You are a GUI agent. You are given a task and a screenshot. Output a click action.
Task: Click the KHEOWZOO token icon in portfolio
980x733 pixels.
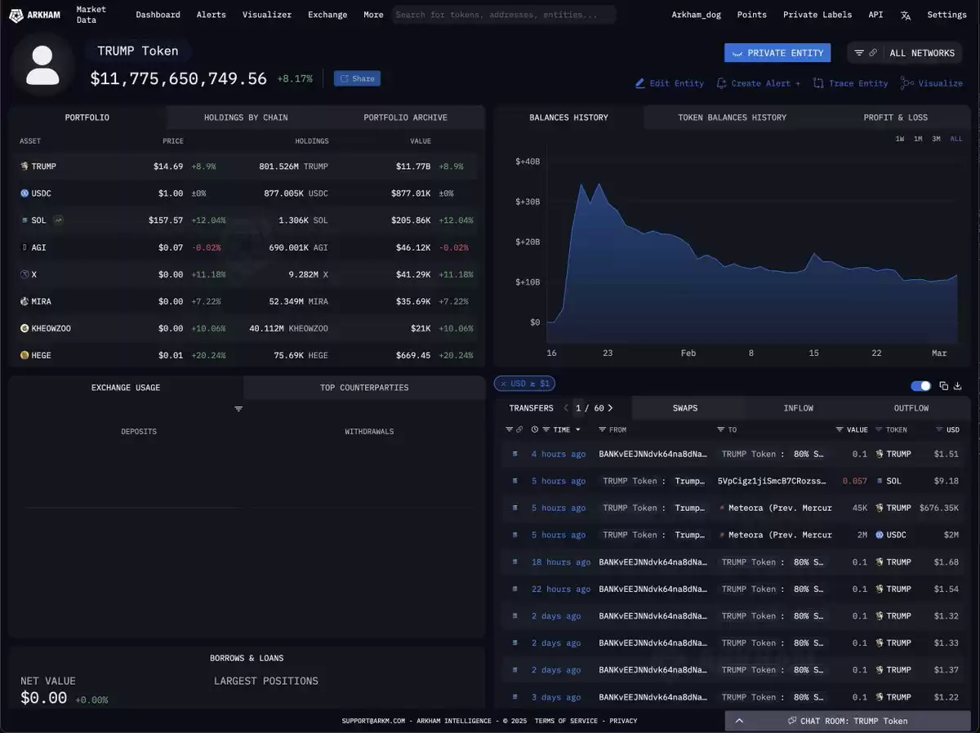click(24, 328)
